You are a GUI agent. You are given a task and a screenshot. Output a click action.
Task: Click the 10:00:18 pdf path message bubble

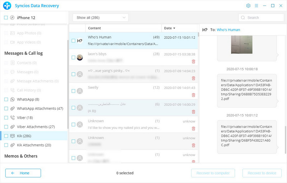(247, 91)
